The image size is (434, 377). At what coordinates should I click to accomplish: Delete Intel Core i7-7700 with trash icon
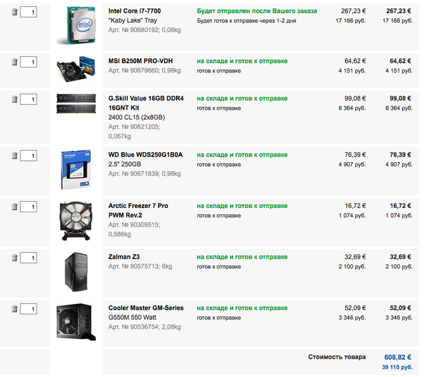(14, 12)
